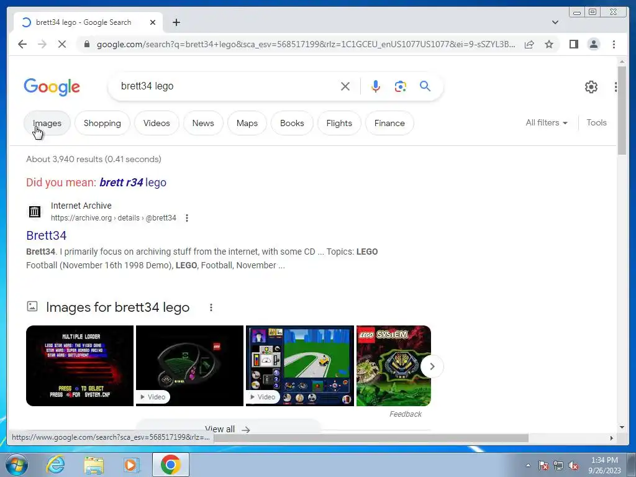Submit search with magnifier icon
This screenshot has width=636, height=477.
425,86
